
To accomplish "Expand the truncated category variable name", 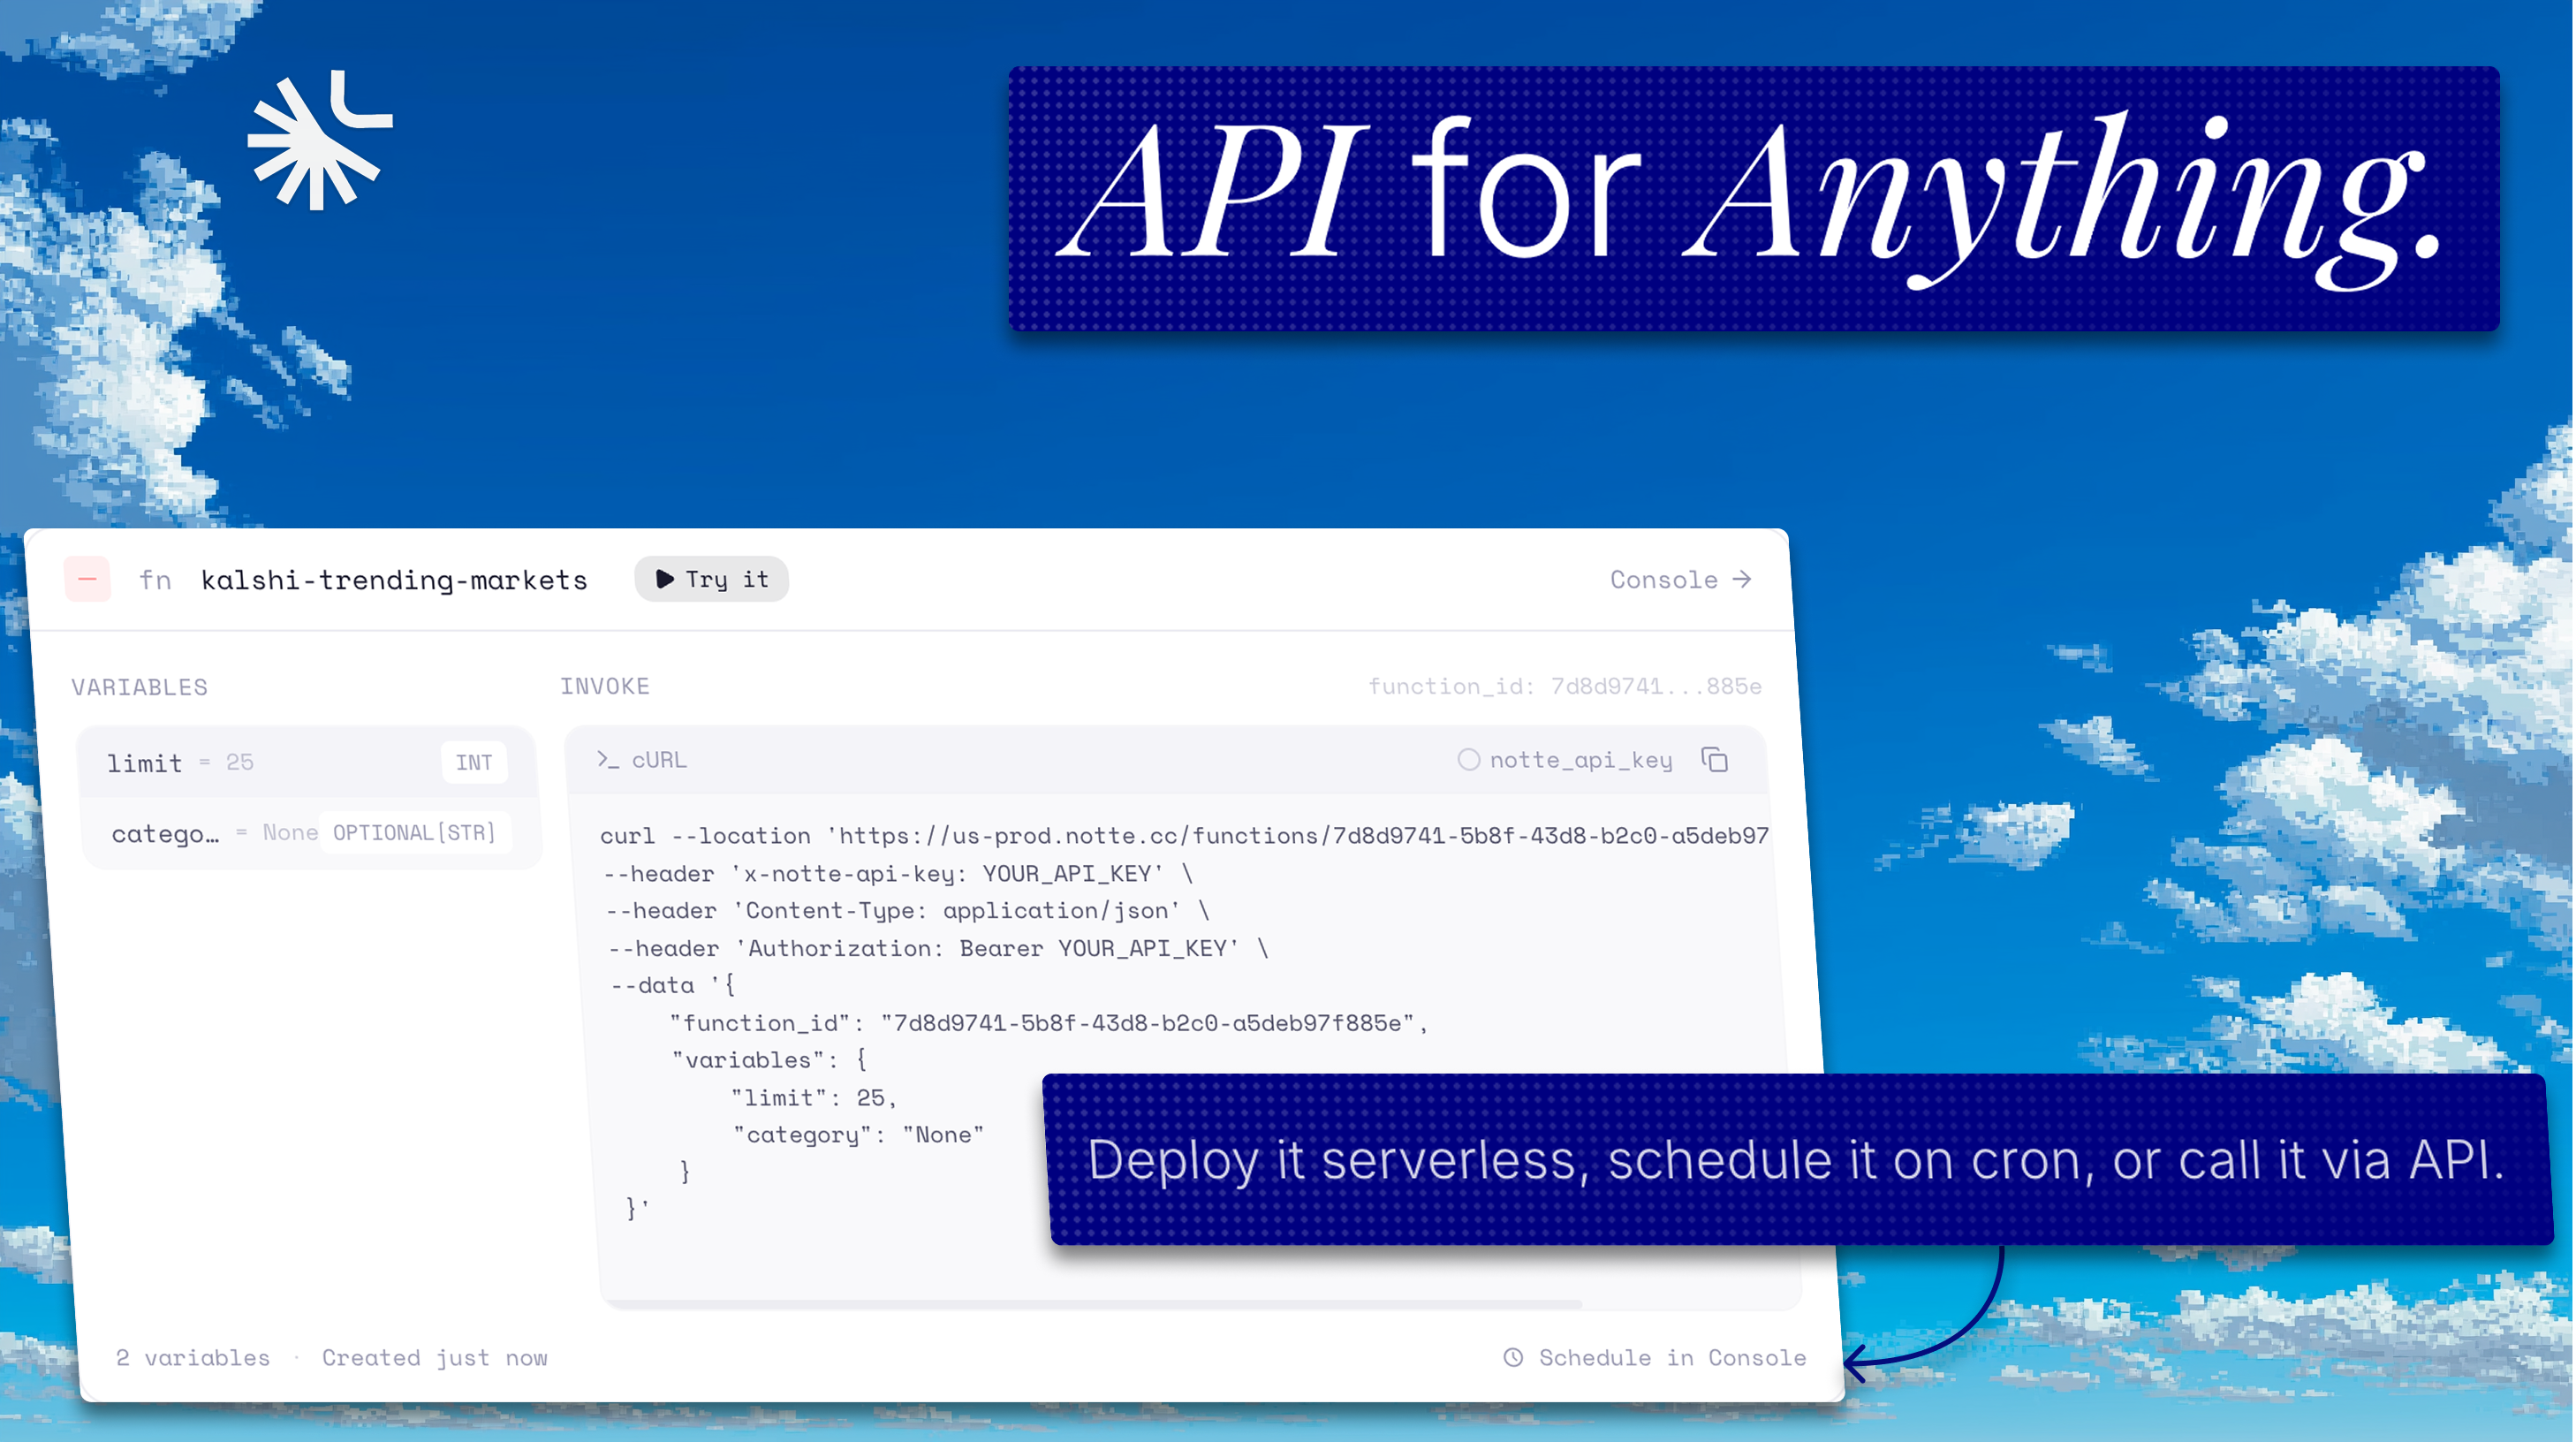I will tap(166, 833).
